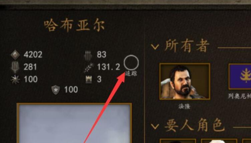The height and width of the screenshot is (143, 251).
Task: Click the castle wall level icon
Action: tap(88, 80)
